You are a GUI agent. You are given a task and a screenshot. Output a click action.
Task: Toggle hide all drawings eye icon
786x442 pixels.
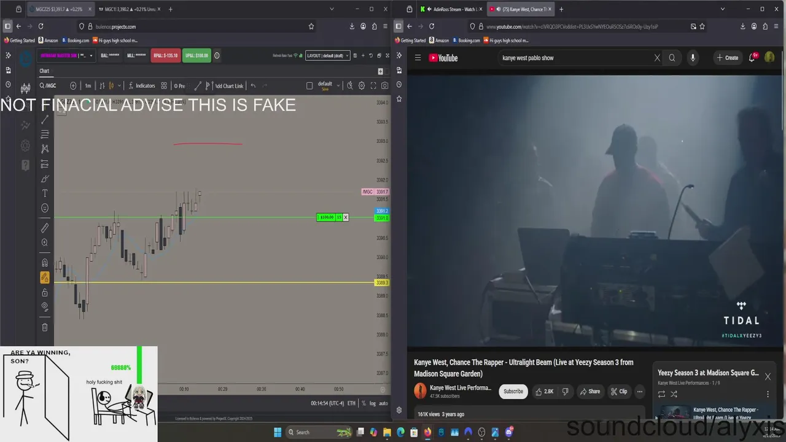click(x=45, y=307)
